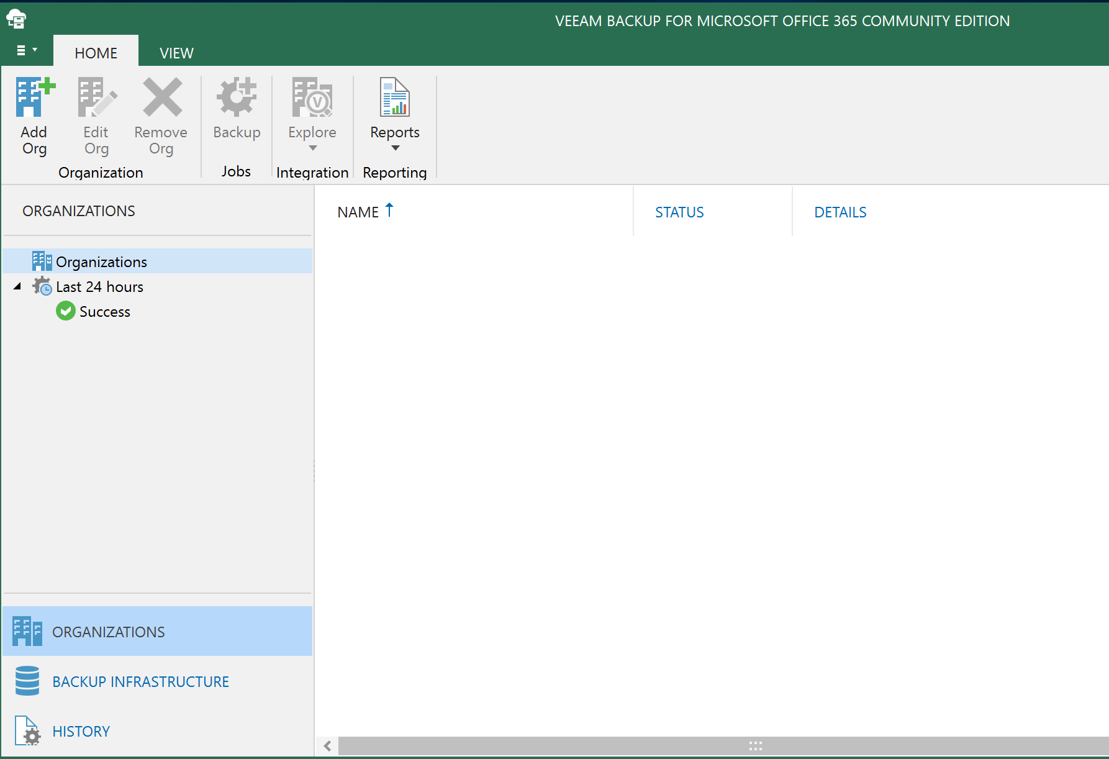Click the horizontal scrollbar left arrow

[327, 746]
